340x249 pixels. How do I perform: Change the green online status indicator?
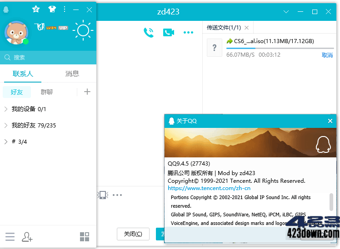(x=25, y=41)
